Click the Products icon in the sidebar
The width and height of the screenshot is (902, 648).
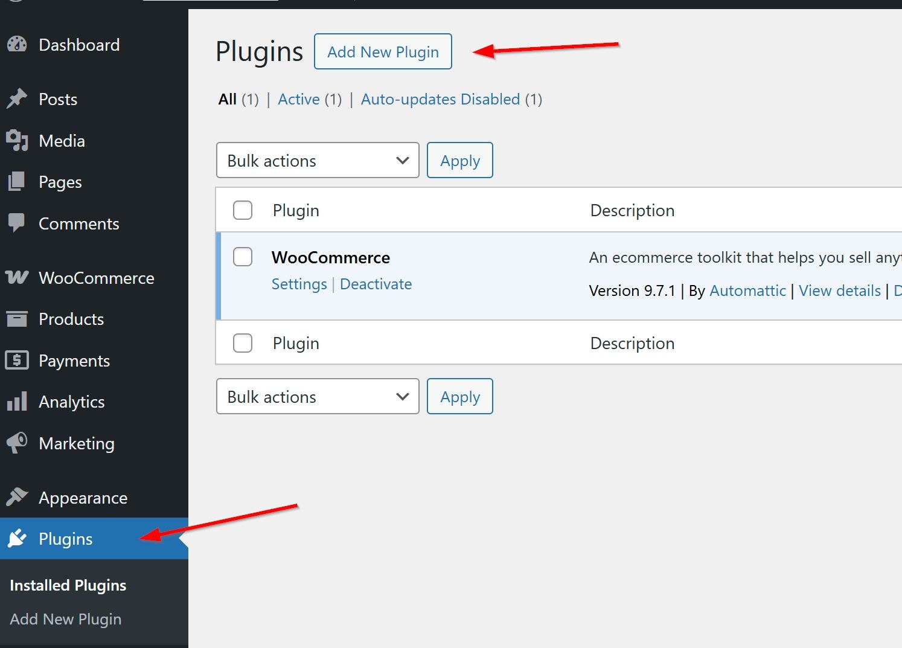coord(18,319)
